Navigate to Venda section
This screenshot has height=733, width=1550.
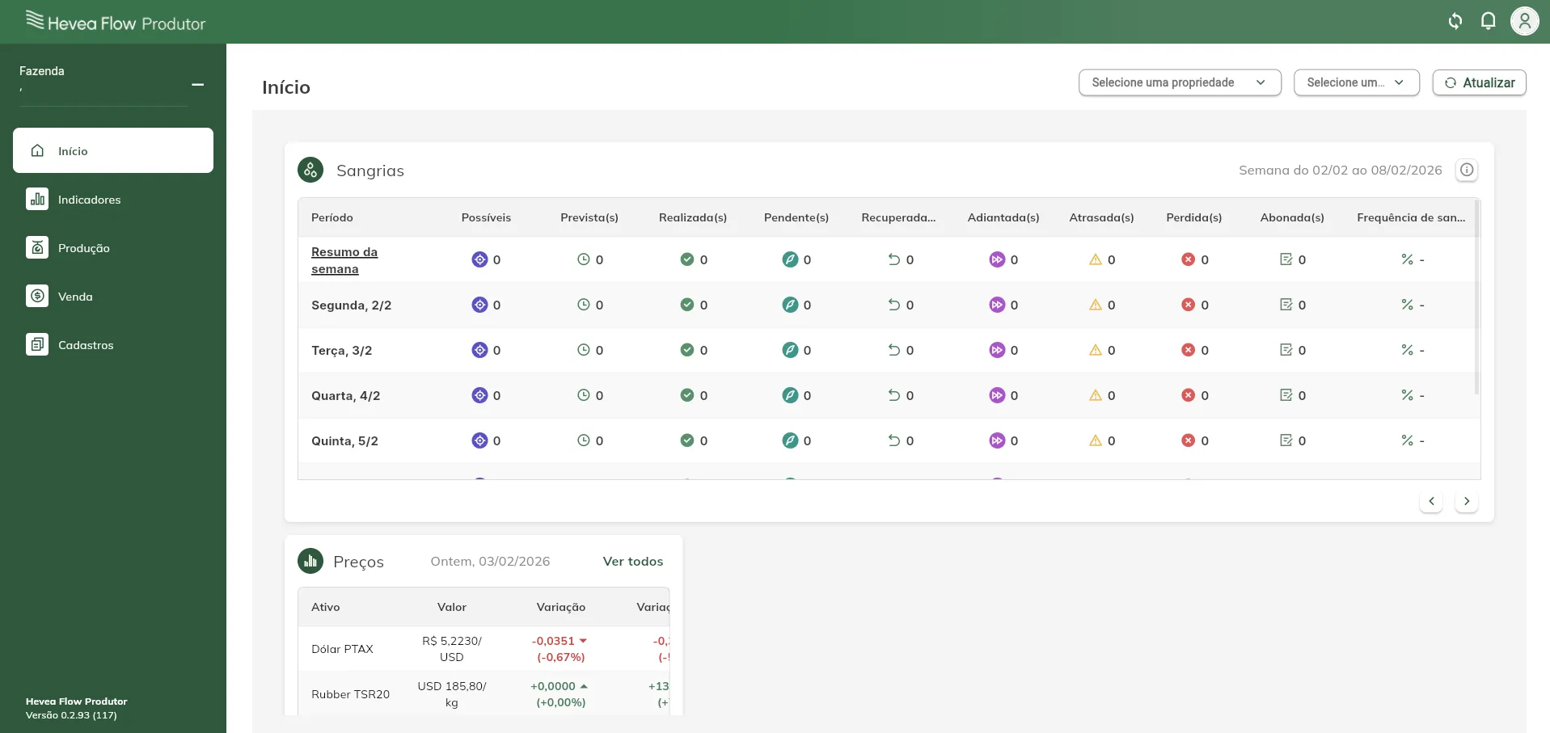click(75, 297)
